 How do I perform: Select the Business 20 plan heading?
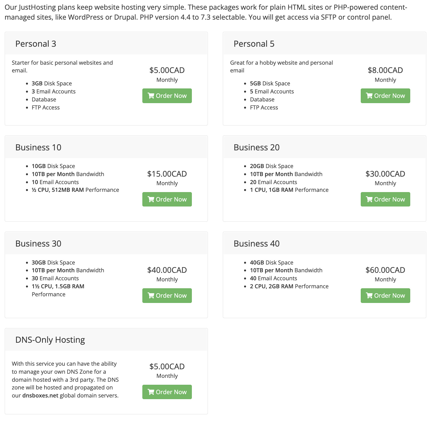(x=257, y=147)
